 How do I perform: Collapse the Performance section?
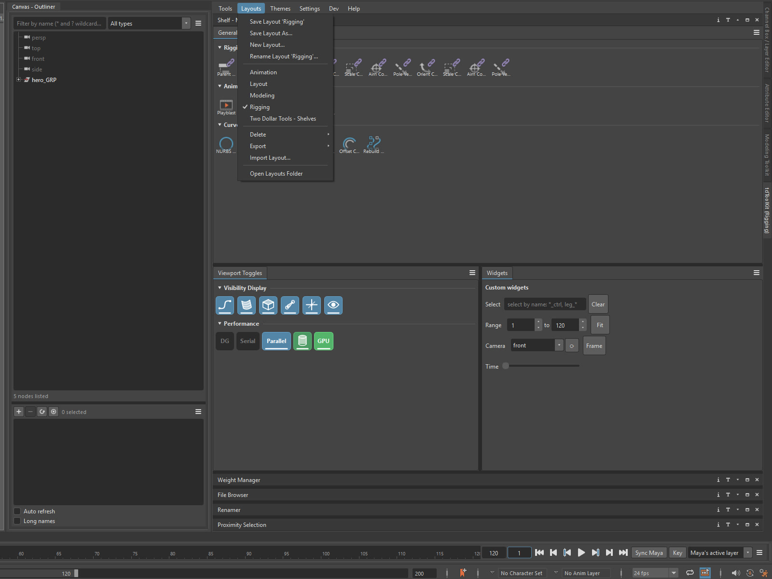tap(220, 324)
